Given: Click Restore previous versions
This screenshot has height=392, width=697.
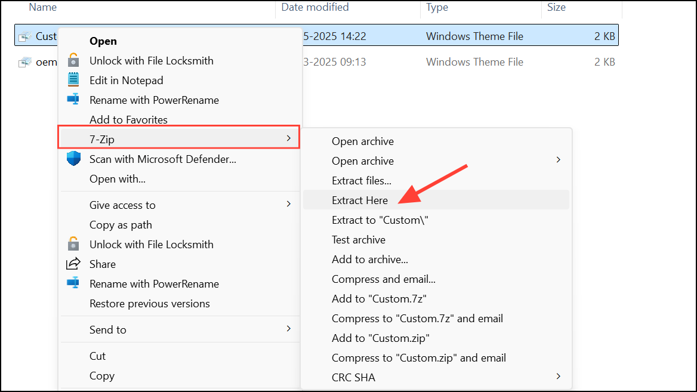Looking at the screenshot, I should point(150,303).
